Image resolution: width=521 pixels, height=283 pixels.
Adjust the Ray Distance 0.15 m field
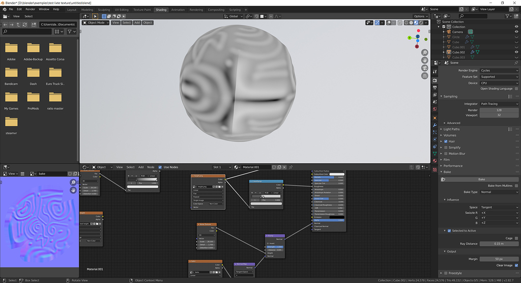pos(499,244)
